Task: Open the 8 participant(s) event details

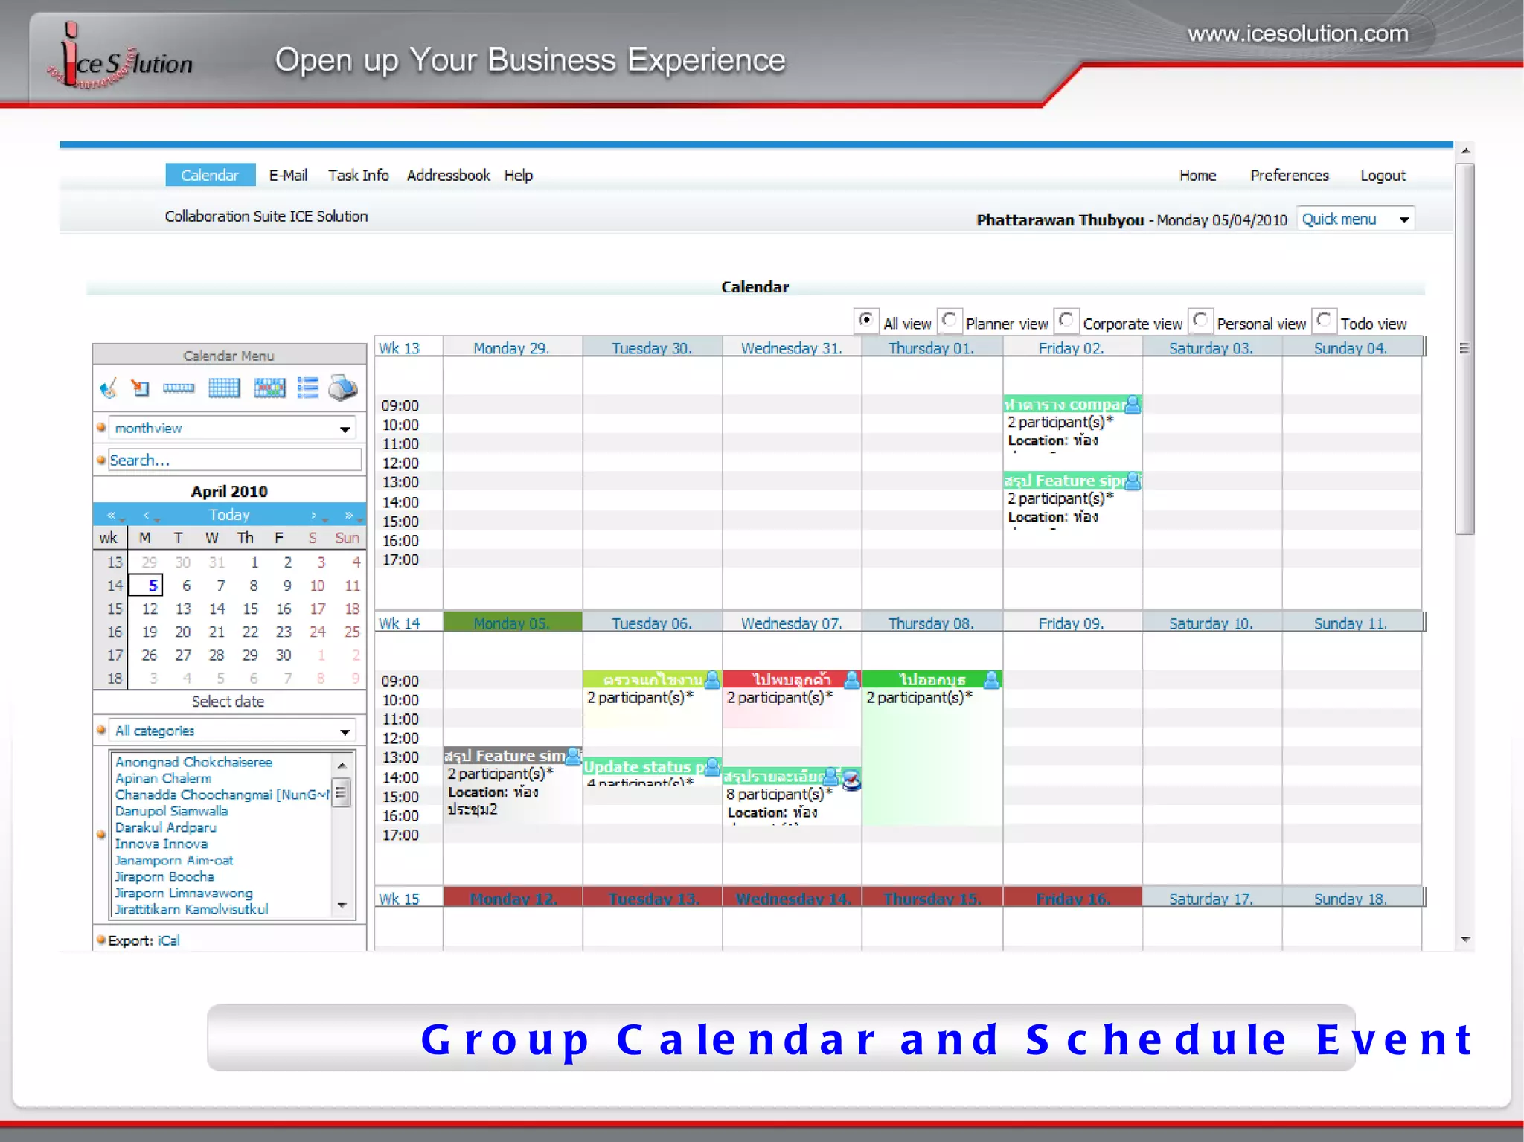Action: 779,795
